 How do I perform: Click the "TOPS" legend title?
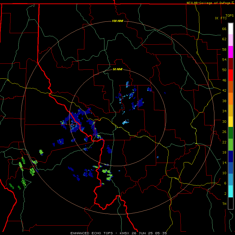(x=230, y=16)
